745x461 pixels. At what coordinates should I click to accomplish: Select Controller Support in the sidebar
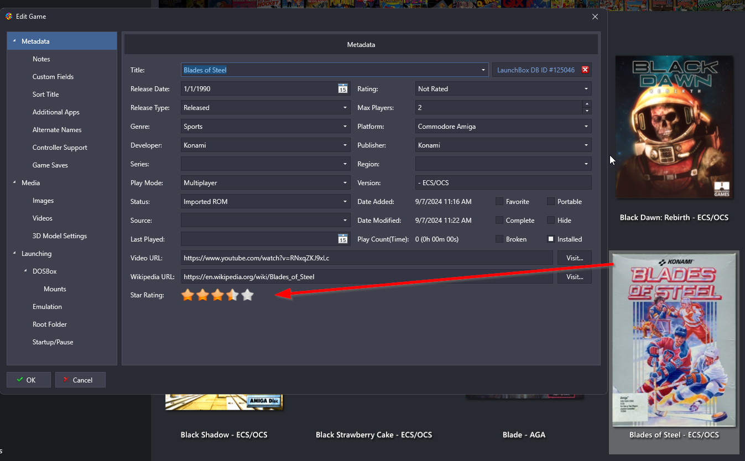pos(60,148)
